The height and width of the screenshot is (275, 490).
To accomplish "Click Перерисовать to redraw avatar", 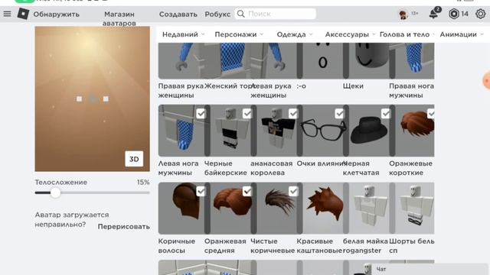I will pyautogui.click(x=124, y=227).
